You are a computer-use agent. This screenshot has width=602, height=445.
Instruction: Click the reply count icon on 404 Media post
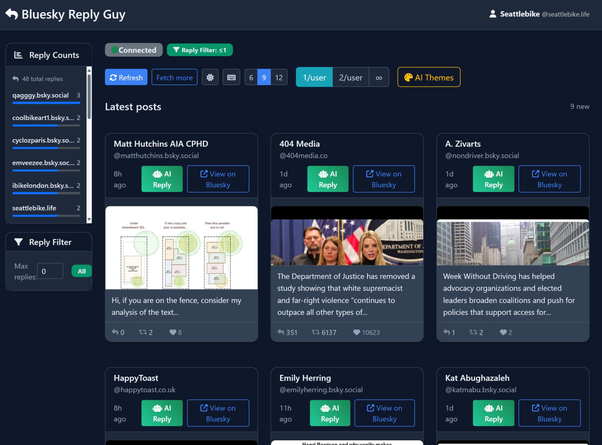pos(281,332)
